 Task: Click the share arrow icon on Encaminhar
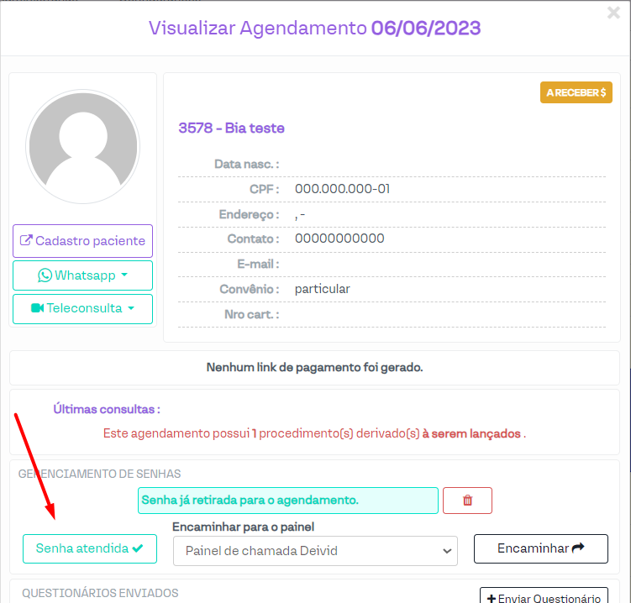(578, 548)
